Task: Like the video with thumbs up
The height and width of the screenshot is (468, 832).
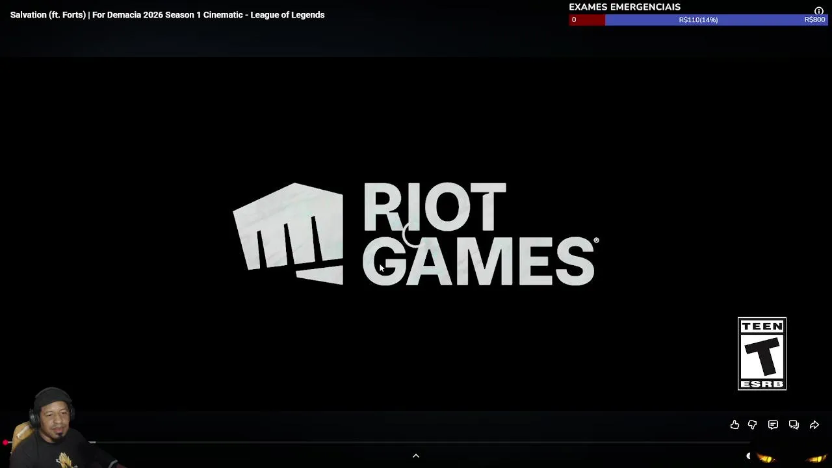Action: pos(734,424)
